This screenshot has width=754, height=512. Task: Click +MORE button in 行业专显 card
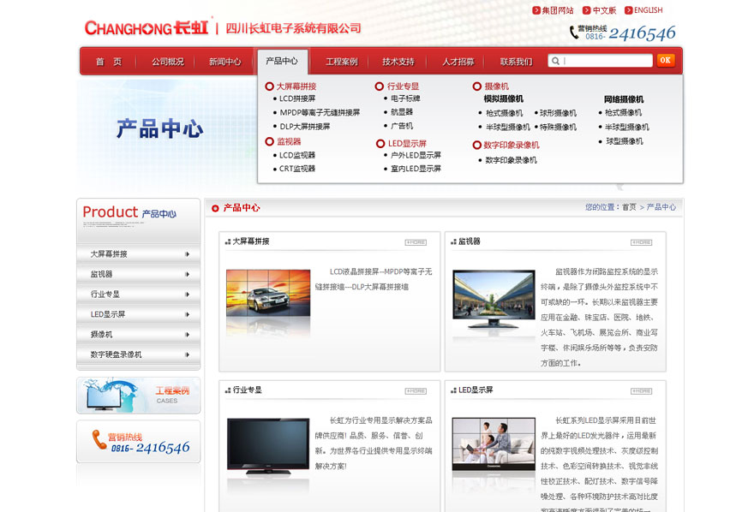(416, 391)
